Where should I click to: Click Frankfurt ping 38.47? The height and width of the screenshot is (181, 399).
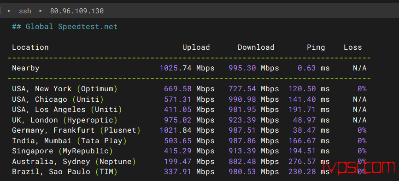305,130
